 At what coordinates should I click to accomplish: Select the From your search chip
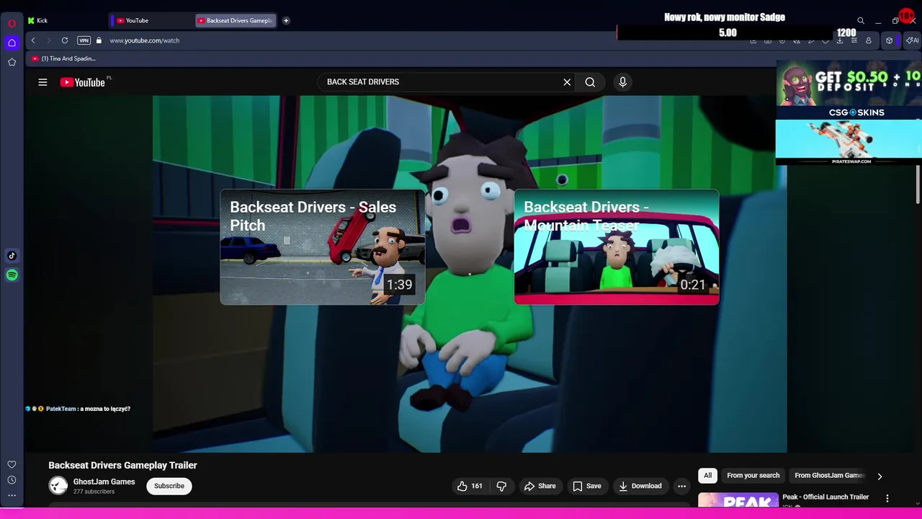(753, 476)
